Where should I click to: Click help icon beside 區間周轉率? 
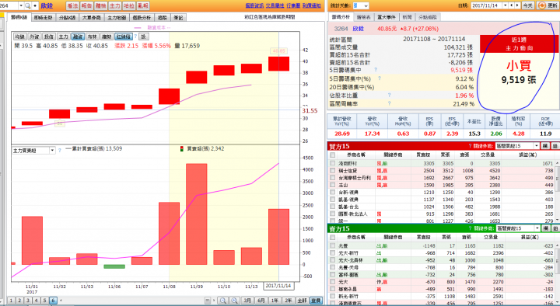pyautogui.click(x=390, y=103)
